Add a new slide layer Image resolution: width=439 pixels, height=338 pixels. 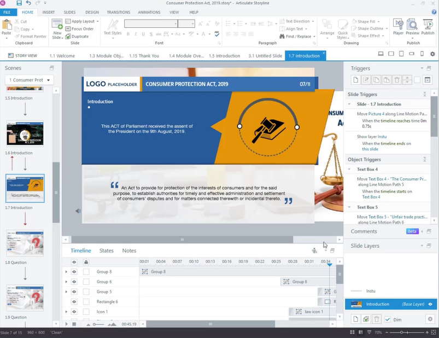click(355, 319)
